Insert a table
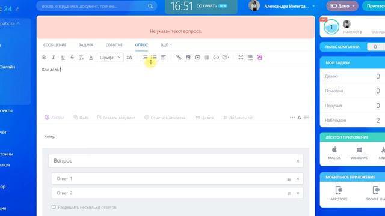Image resolution: width=385 pixels, height=216 pixels. click(207, 58)
